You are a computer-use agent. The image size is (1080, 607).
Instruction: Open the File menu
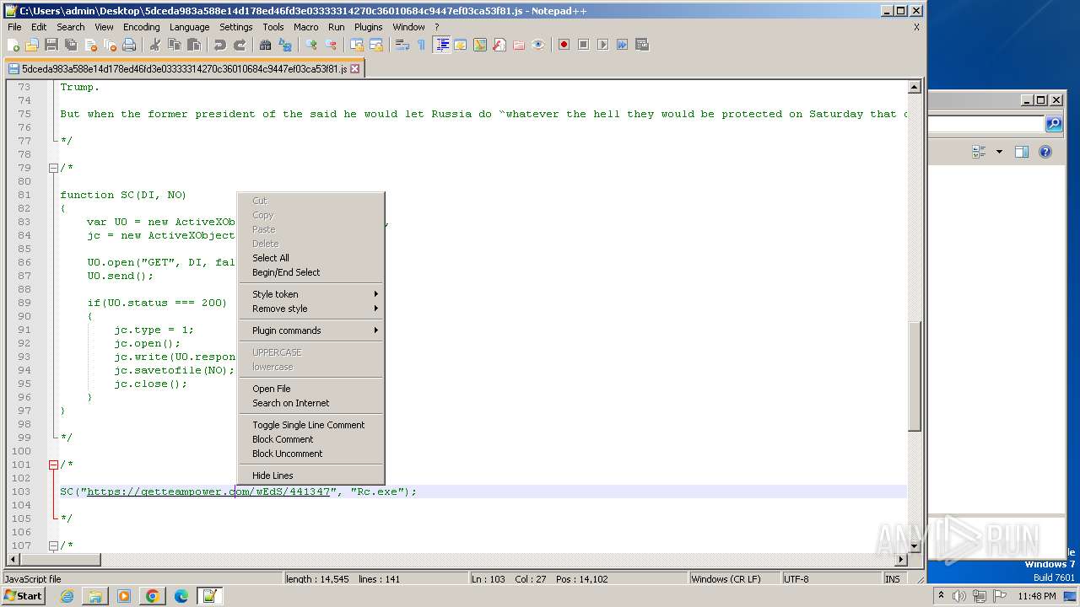[14, 27]
